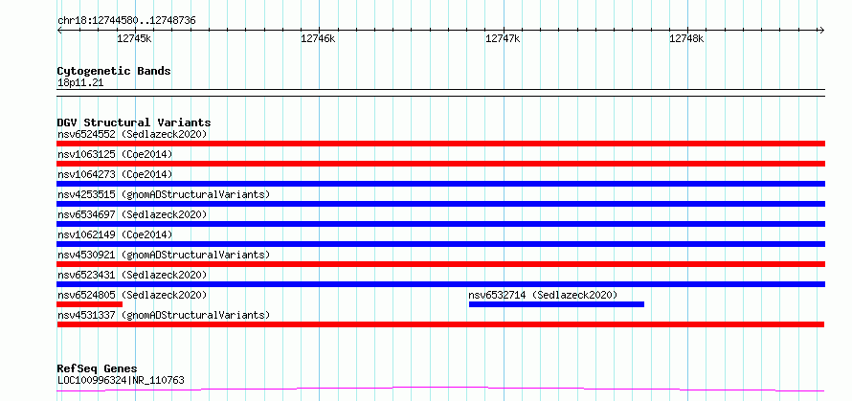Open the nsv4530921 gnomAD variant label

(164, 255)
